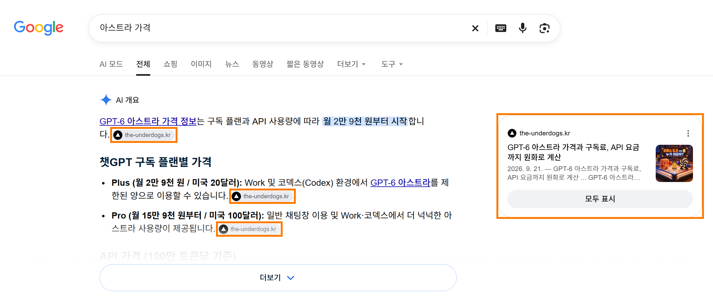Screen dimensions: 713x298
Task: Click the-underdogs.kr chip in Pro bullet
Action: [249, 229]
